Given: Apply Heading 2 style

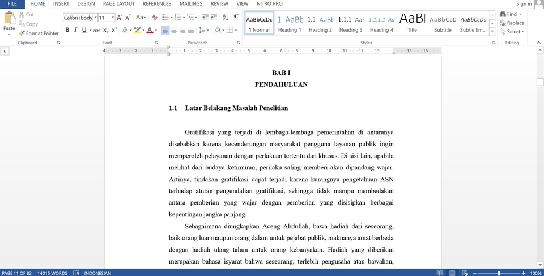Looking at the screenshot, I should (x=320, y=24).
